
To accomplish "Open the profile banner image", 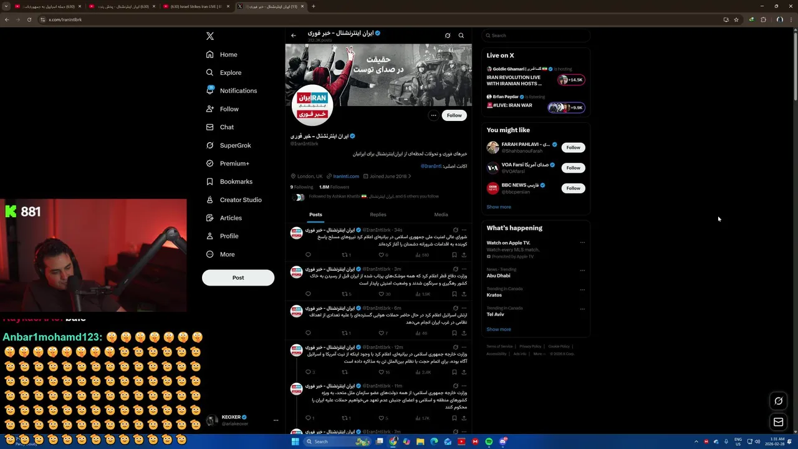I will 378,75.
